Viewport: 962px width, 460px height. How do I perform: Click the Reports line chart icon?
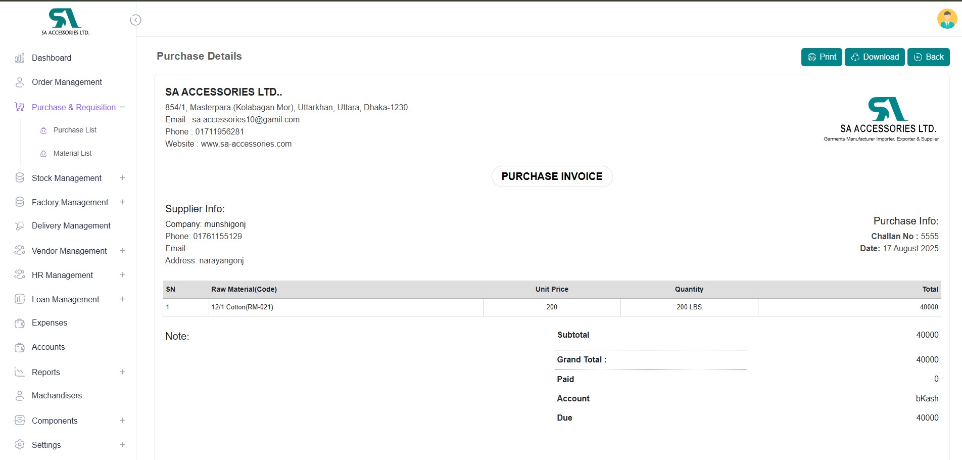point(20,372)
